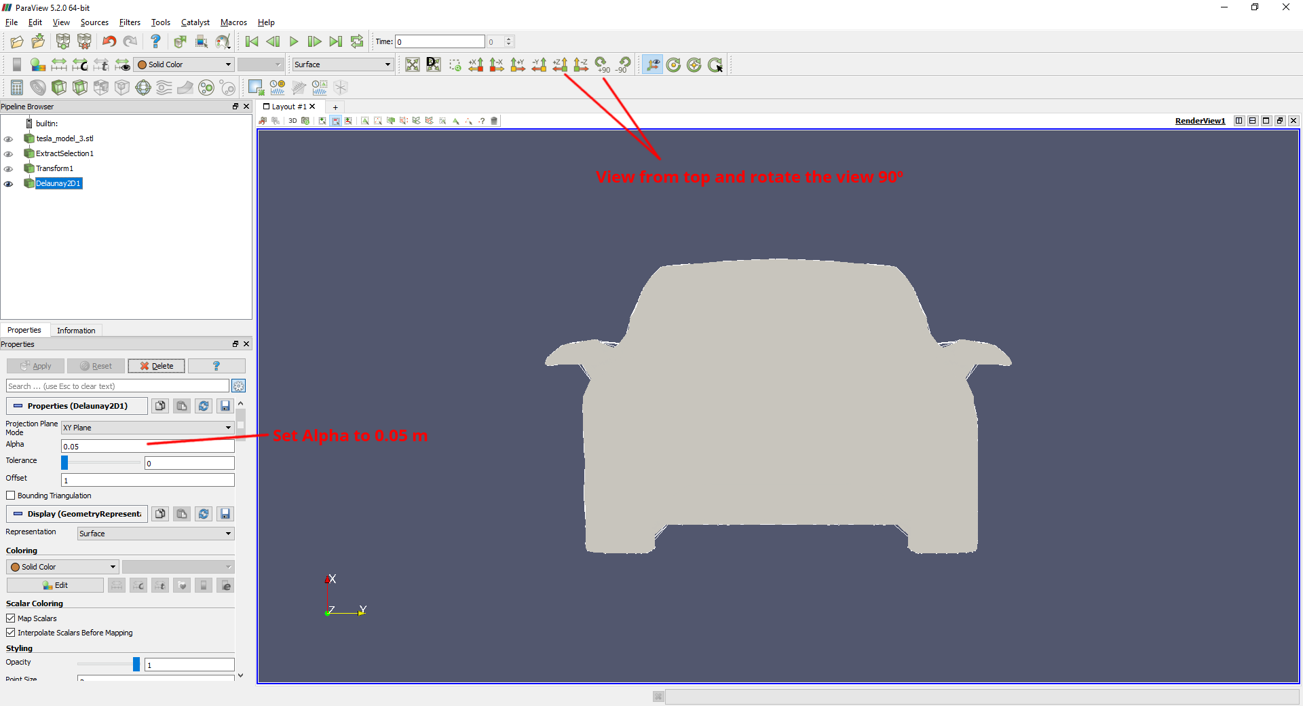
Task: Click the Alpha value input field
Action: point(148,446)
